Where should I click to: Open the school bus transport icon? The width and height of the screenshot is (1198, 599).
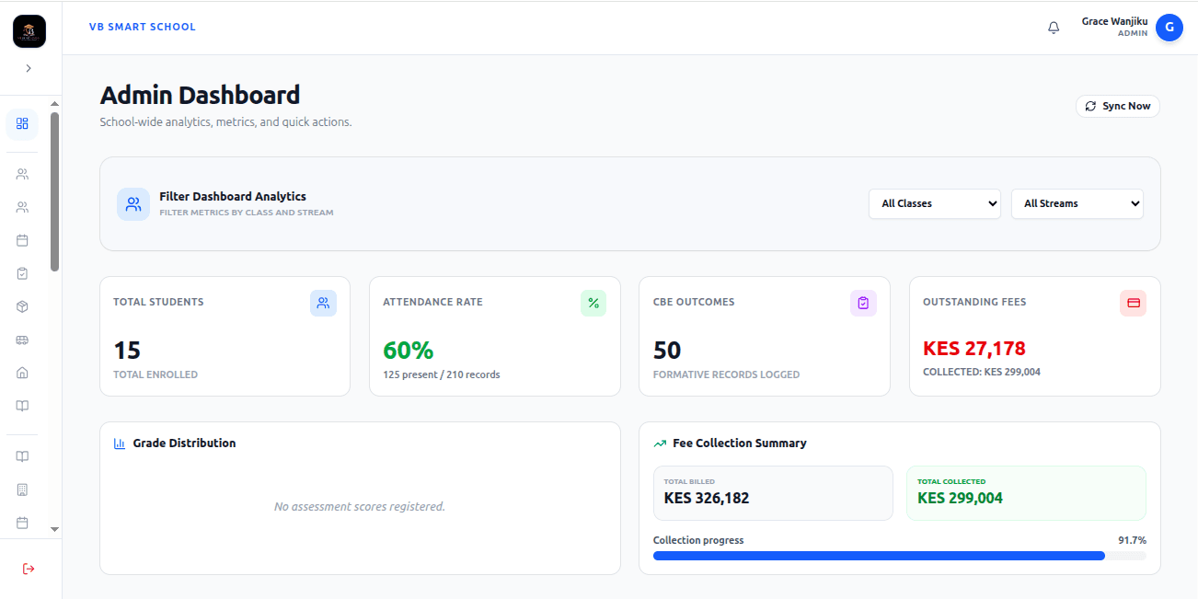[22, 340]
